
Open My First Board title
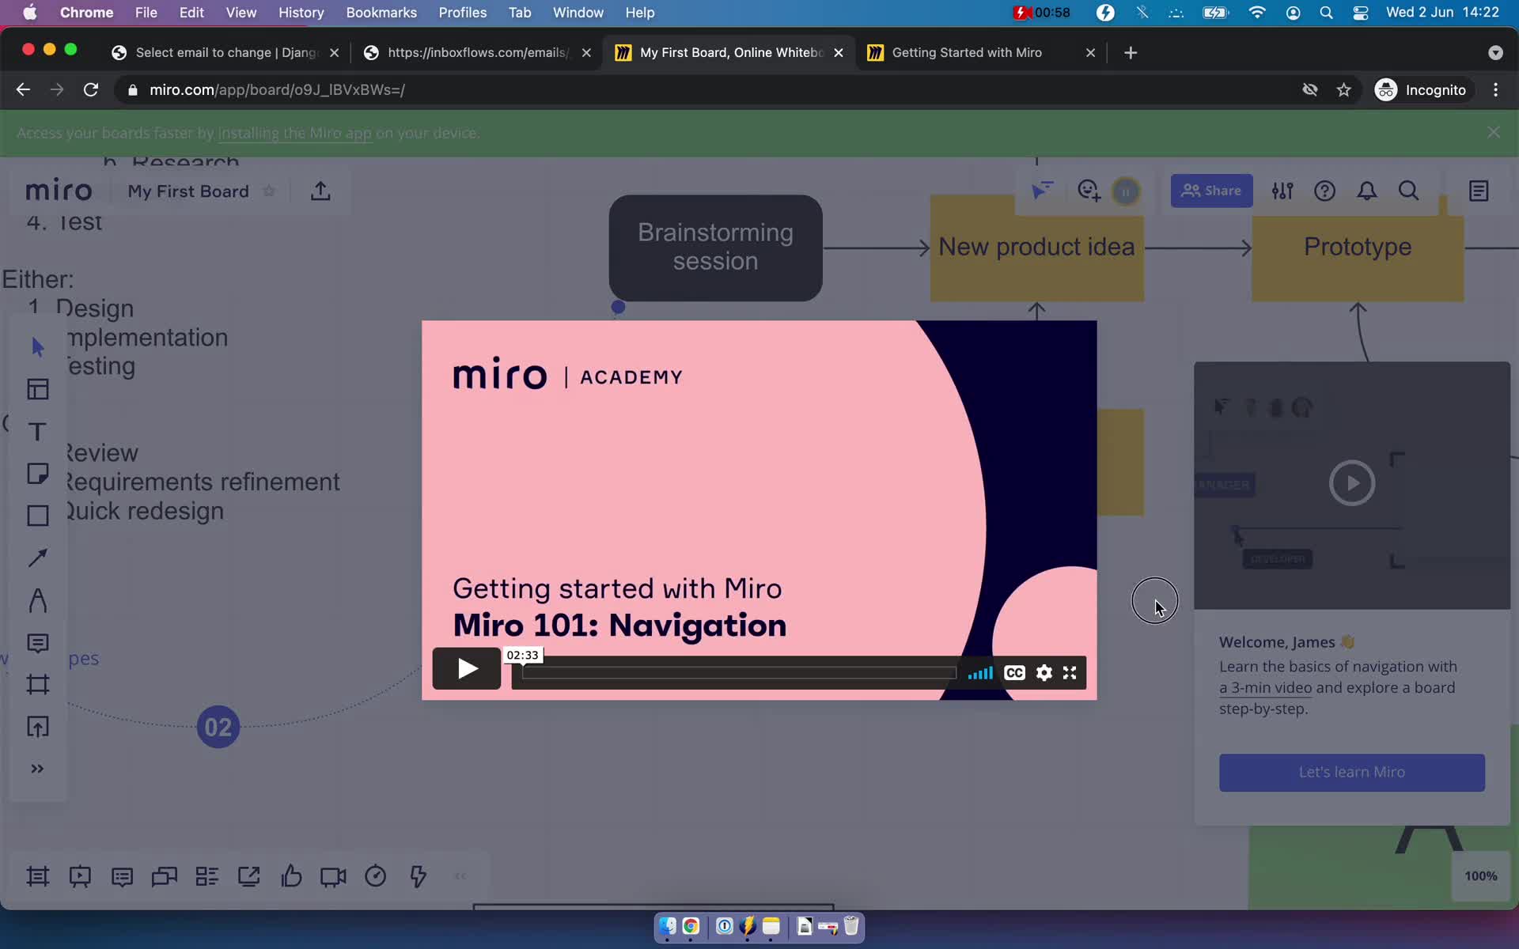click(188, 191)
